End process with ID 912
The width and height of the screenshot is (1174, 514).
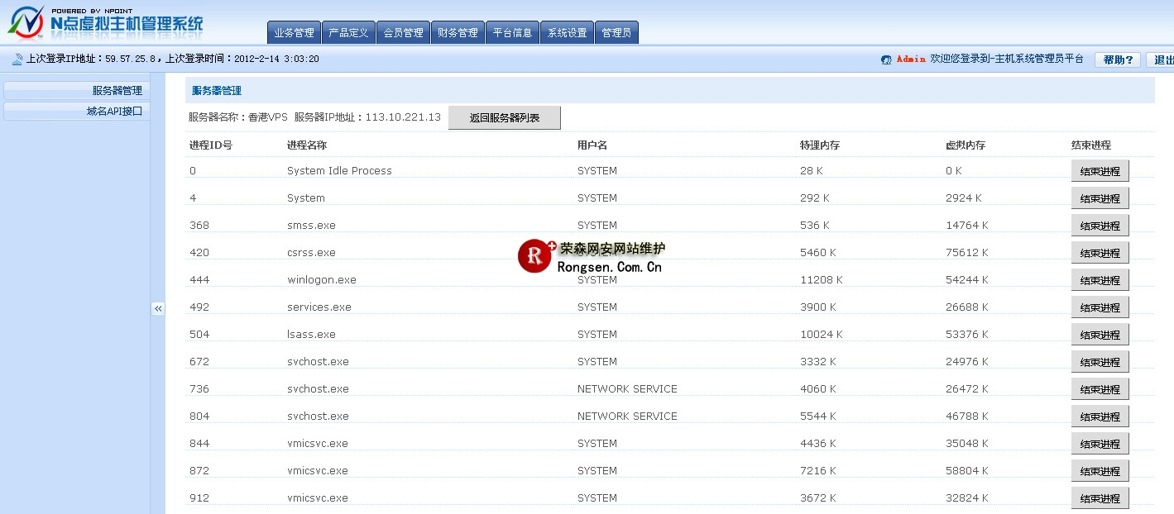tap(1100, 498)
